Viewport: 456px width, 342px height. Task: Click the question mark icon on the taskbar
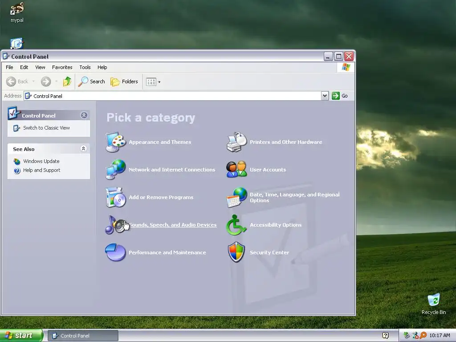385,336
